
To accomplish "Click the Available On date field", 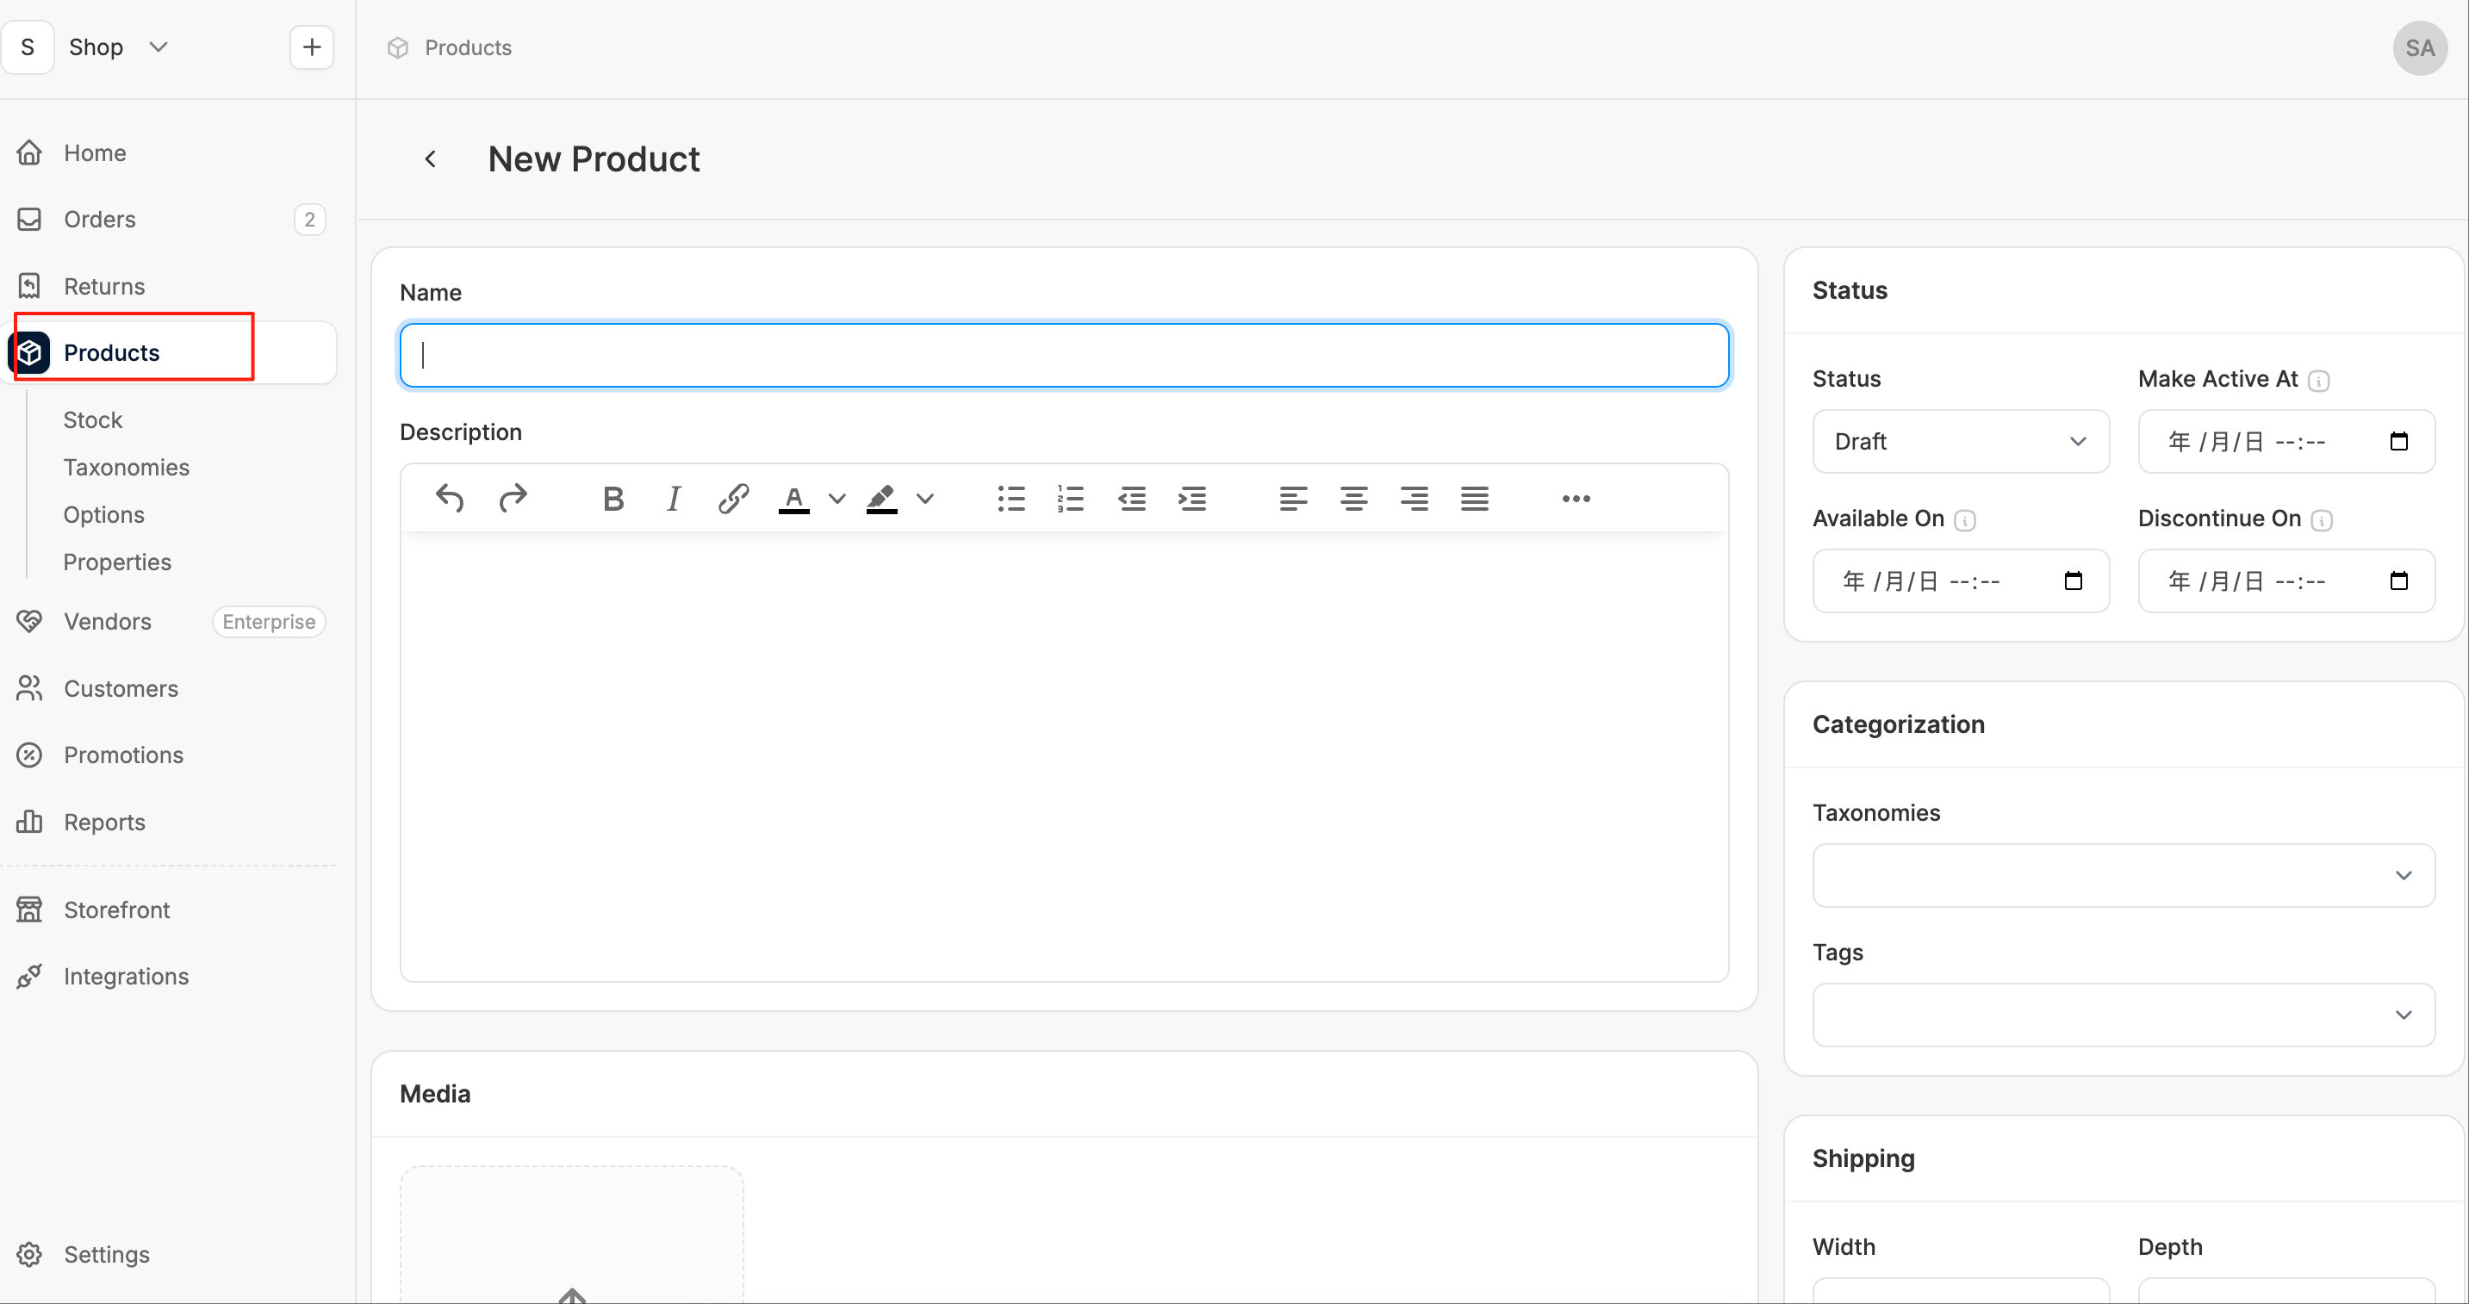I will click(x=1960, y=581).
